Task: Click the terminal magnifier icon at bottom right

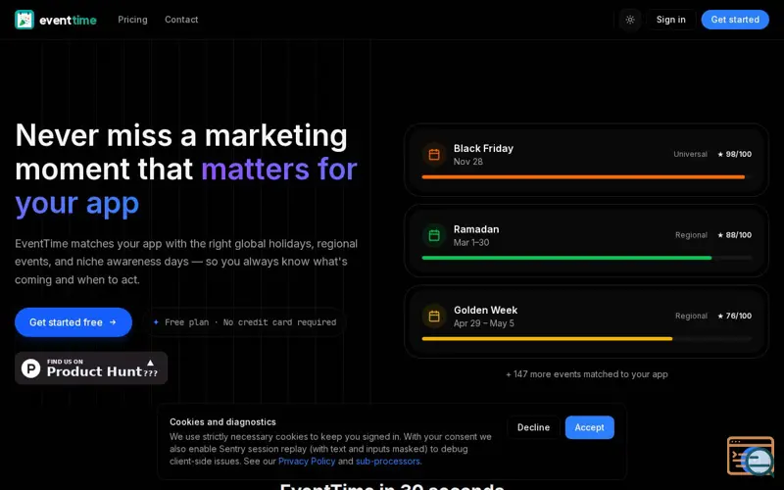Action: pyautogui.click(x=751, y=457)
